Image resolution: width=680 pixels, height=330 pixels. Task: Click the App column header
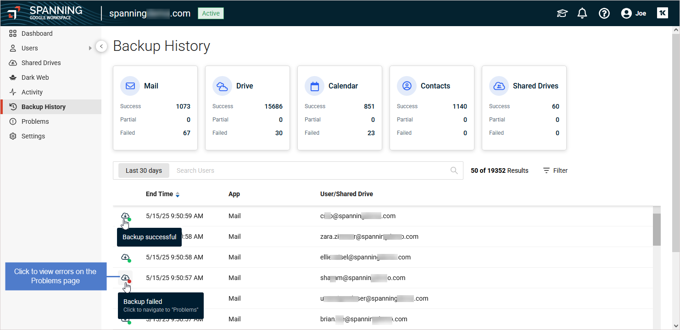234,194
